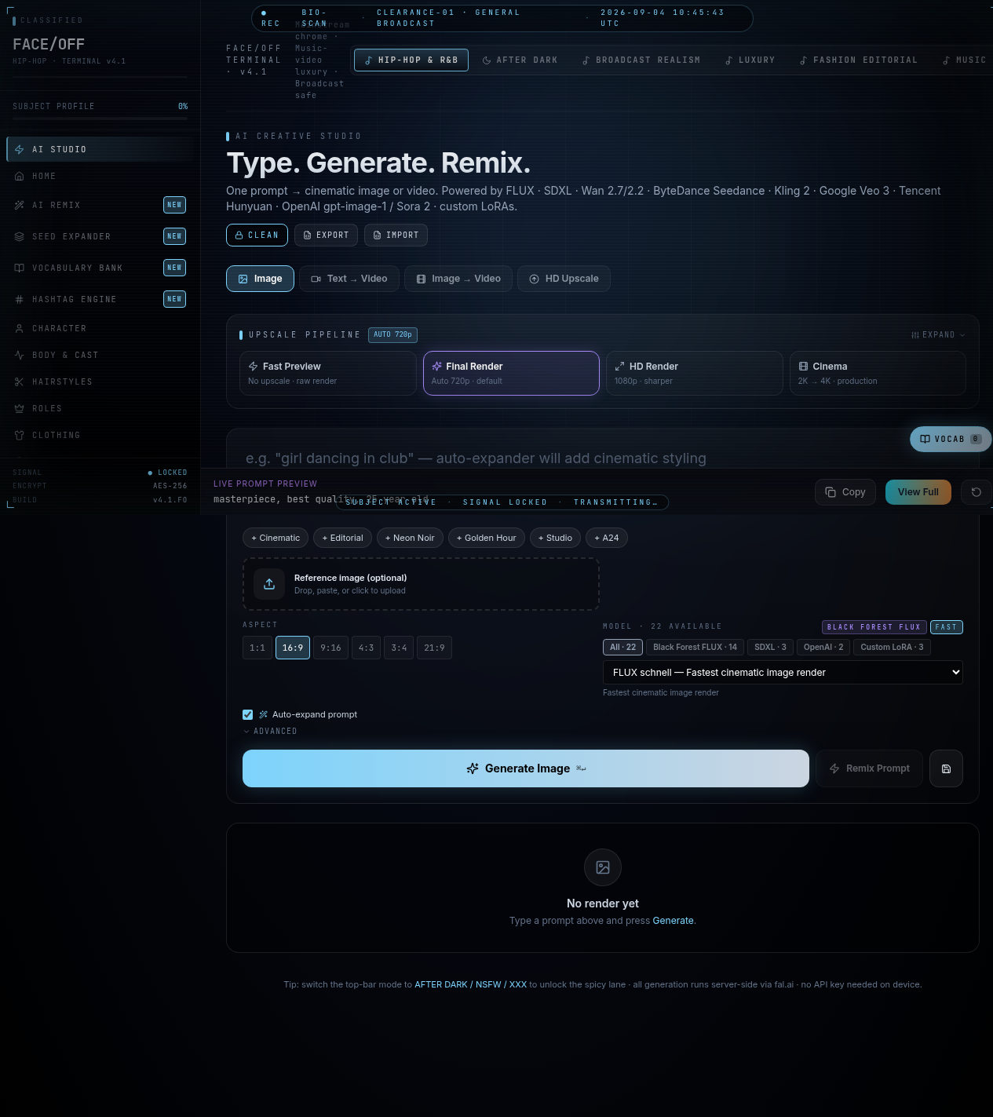The height and width of the screenshot is (1117, 993).
Task: Click the Import button
Action: click(396, 235)
